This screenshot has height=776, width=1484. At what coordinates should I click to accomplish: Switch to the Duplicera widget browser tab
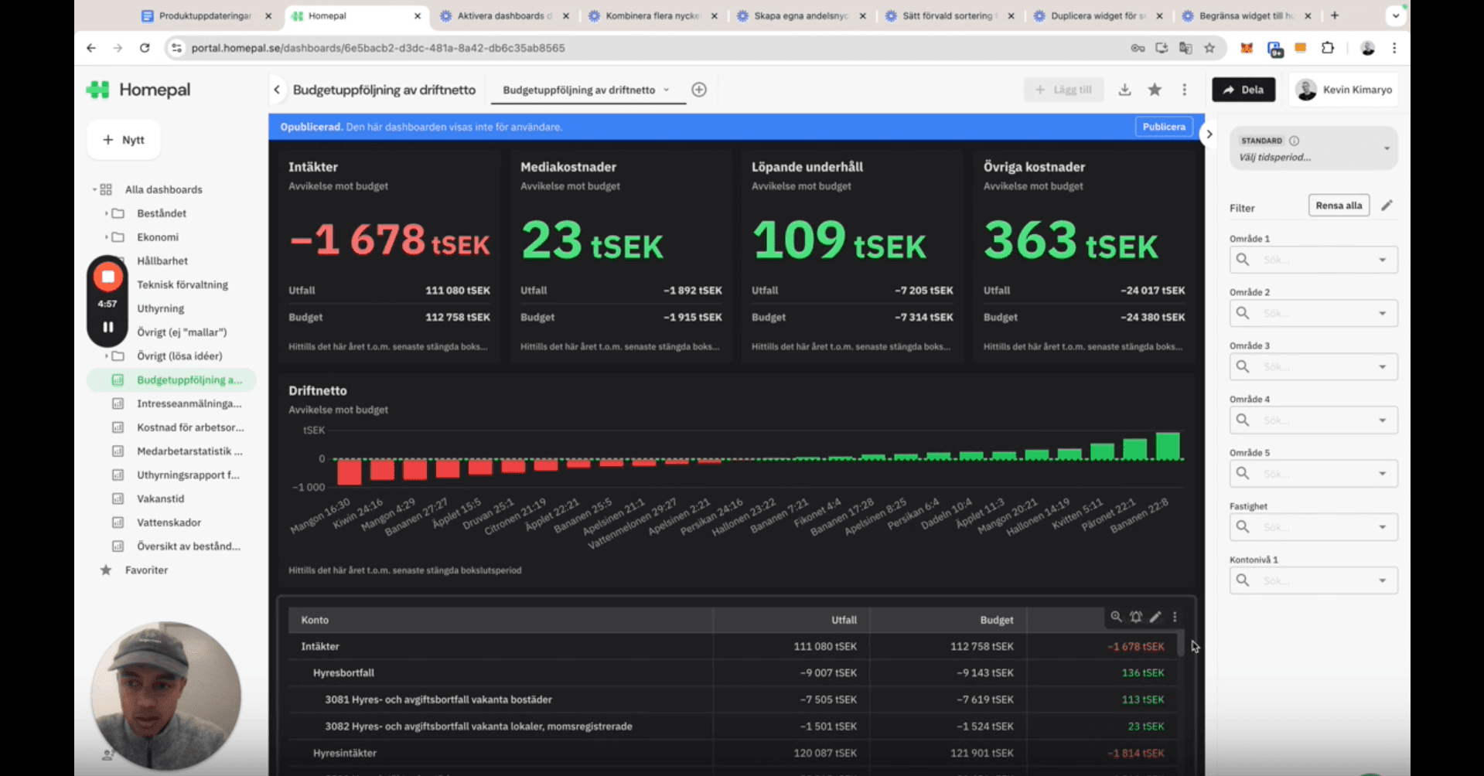click(x=1098, y=15)
